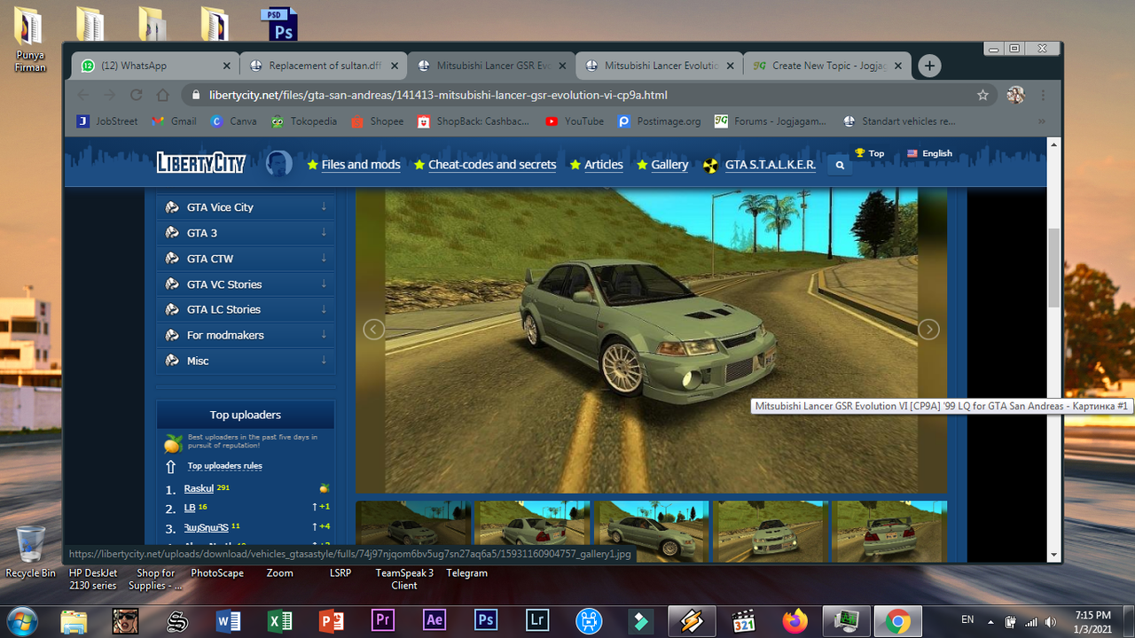Expand the GTA VC Stories category
The width and height of the screenshot is (1135, 638).
point(246,284)
